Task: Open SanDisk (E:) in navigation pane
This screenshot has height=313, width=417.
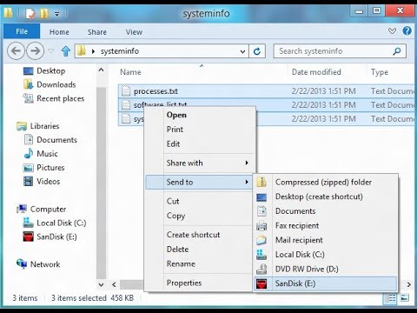Action: (x=50, y=236)
